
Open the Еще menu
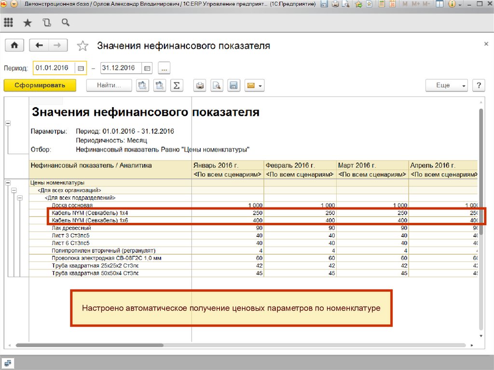click(446, 85)
